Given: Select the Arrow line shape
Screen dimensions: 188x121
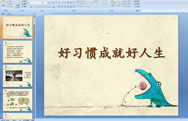Looking at the screenshot, I should [102, 1].
